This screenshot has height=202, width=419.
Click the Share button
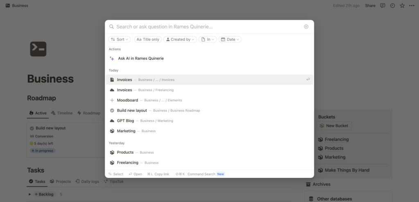[370, 6]
